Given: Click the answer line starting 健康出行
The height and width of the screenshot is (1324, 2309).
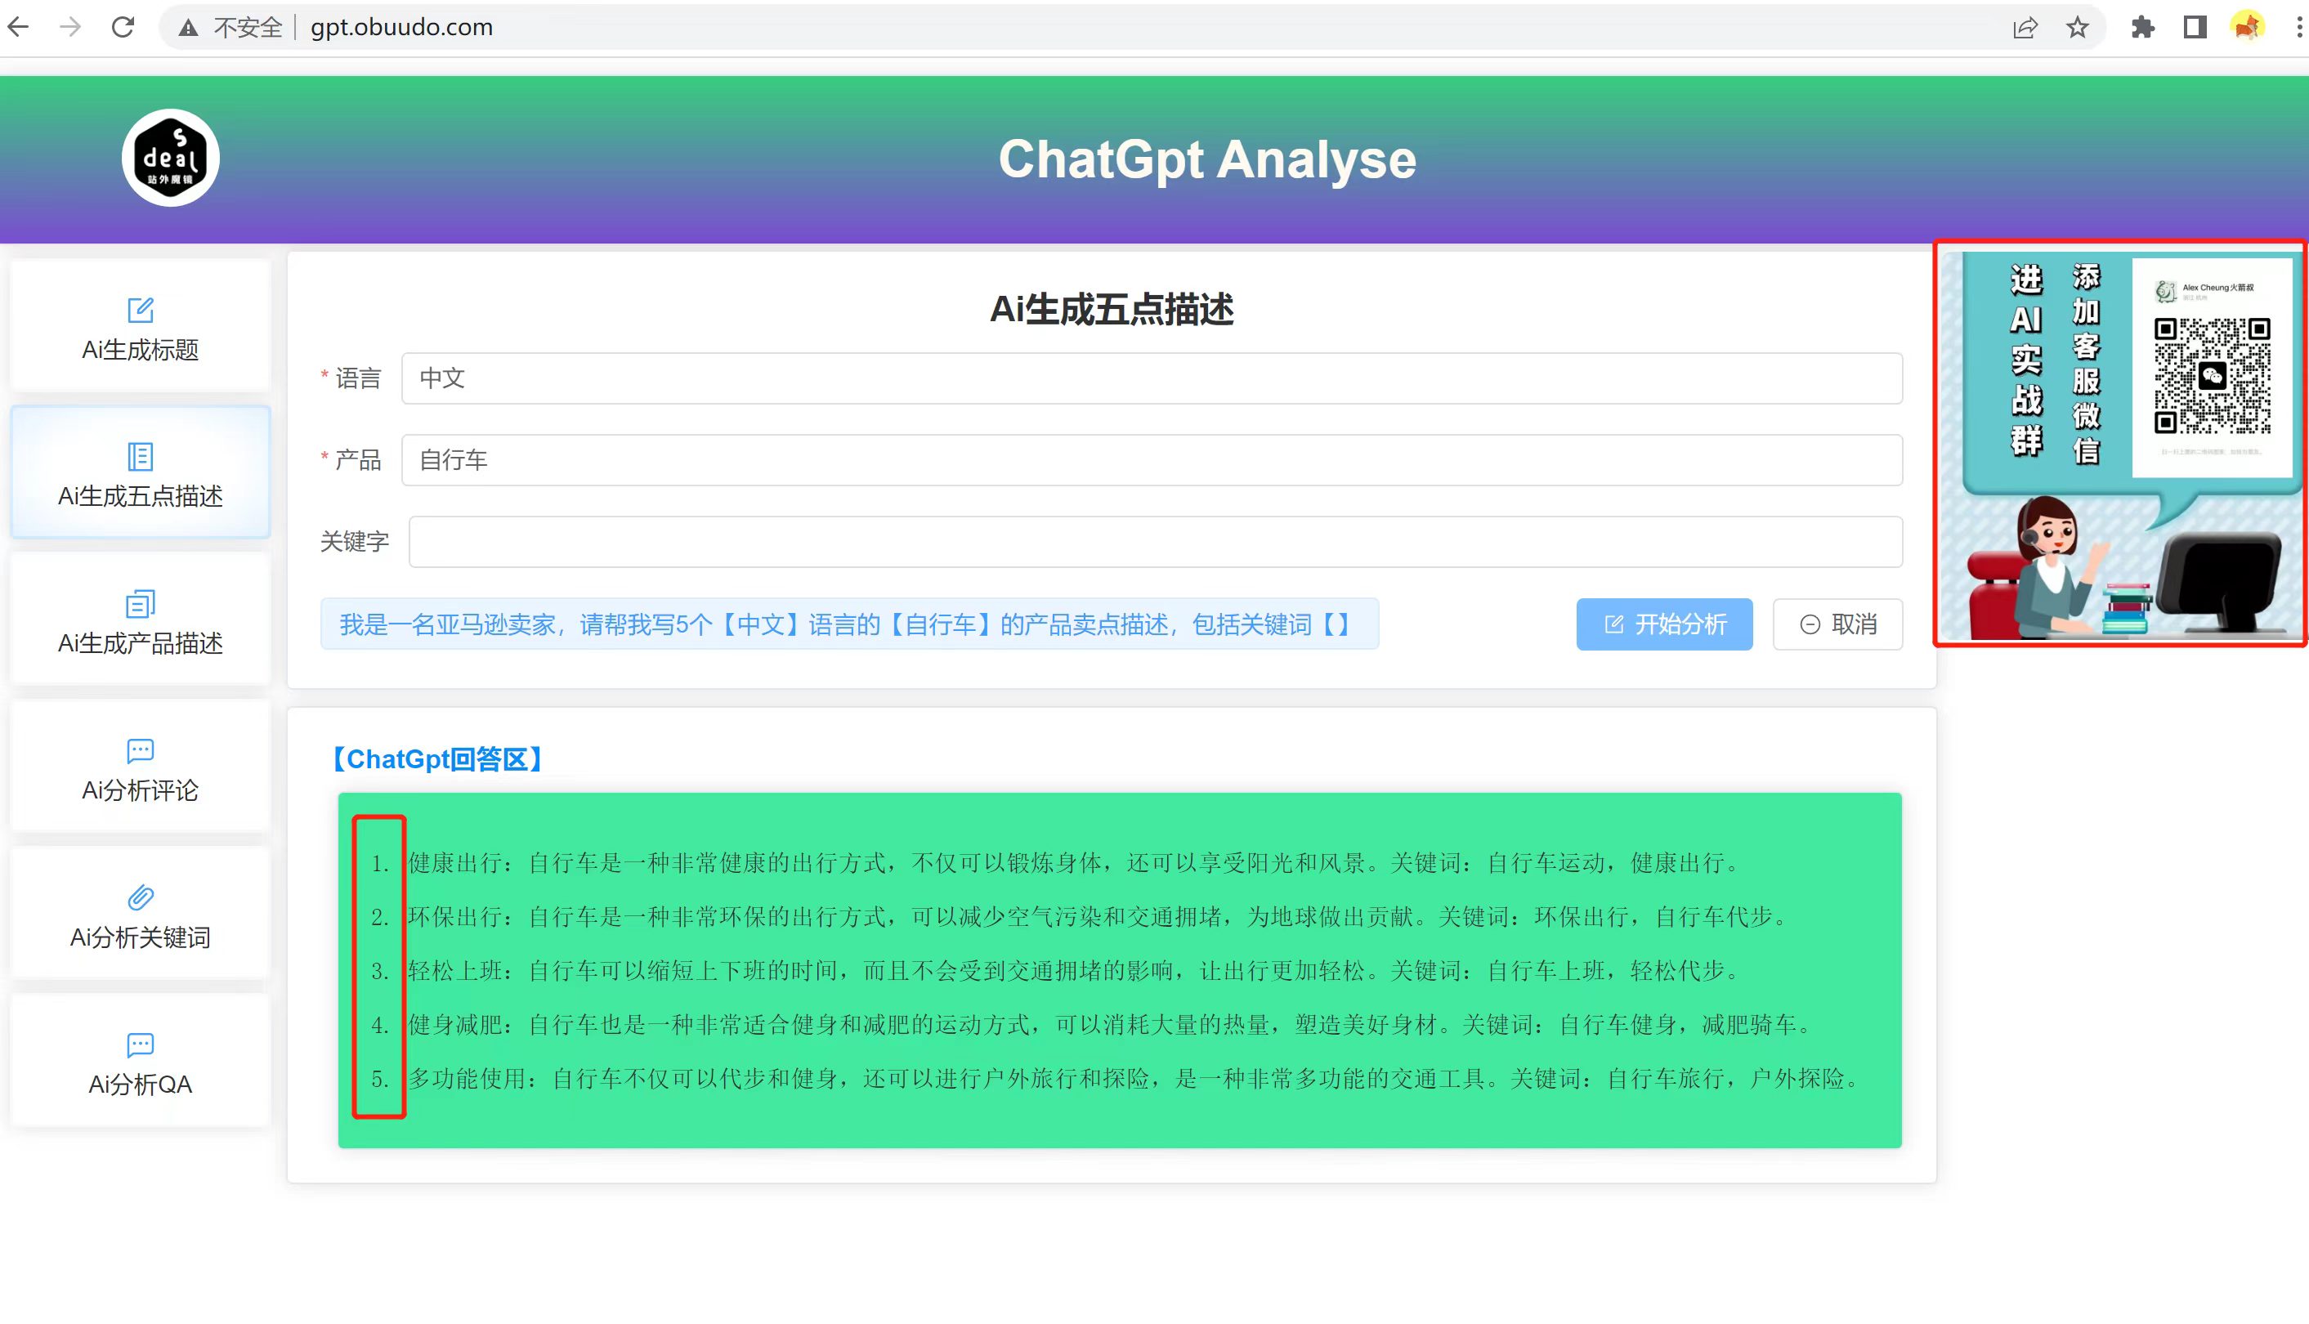Looking at the screenshot, I should 1075,863.
